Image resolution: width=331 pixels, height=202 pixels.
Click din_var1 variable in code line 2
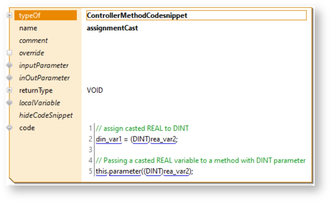pyautogui.click(x=109, y=140)
